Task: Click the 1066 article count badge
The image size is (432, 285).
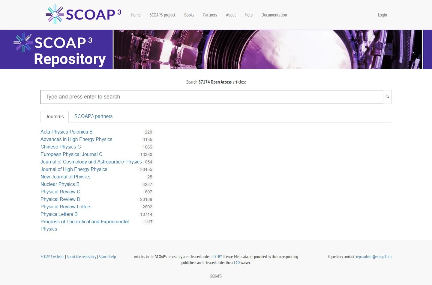Action: [148, 147]
